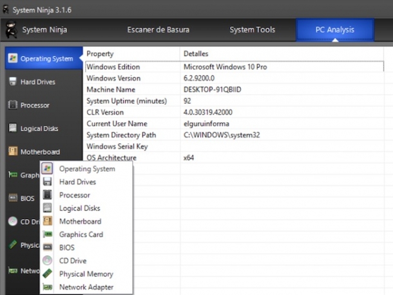Screen dimensions: 393x295
Task: Click Logical Disks icon in popup menu
Action: coord(48,208)
